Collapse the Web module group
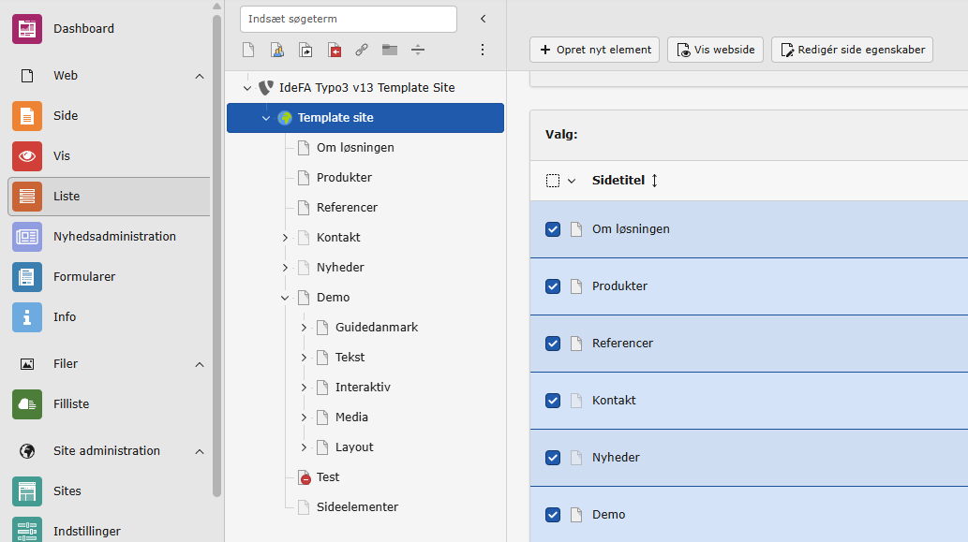 200,76
